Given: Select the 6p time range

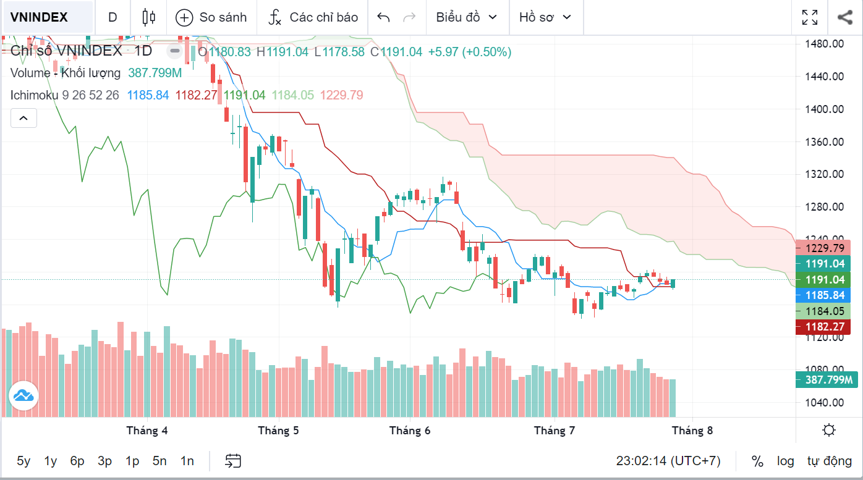Looking at the screenshot, I should tap(77, 461).
